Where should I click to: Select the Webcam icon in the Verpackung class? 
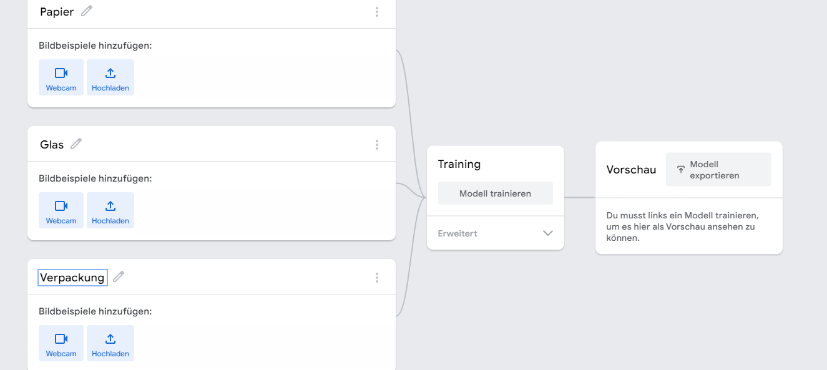click(61, 338)
